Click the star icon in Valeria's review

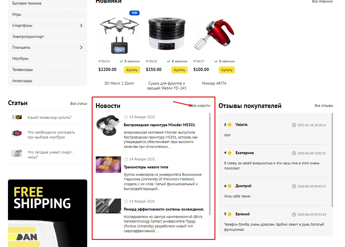point(230,124)
